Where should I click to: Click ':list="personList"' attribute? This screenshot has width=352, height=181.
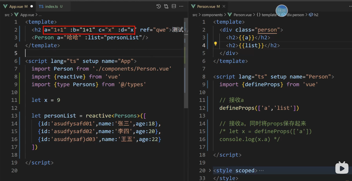(x=113, y=37)
